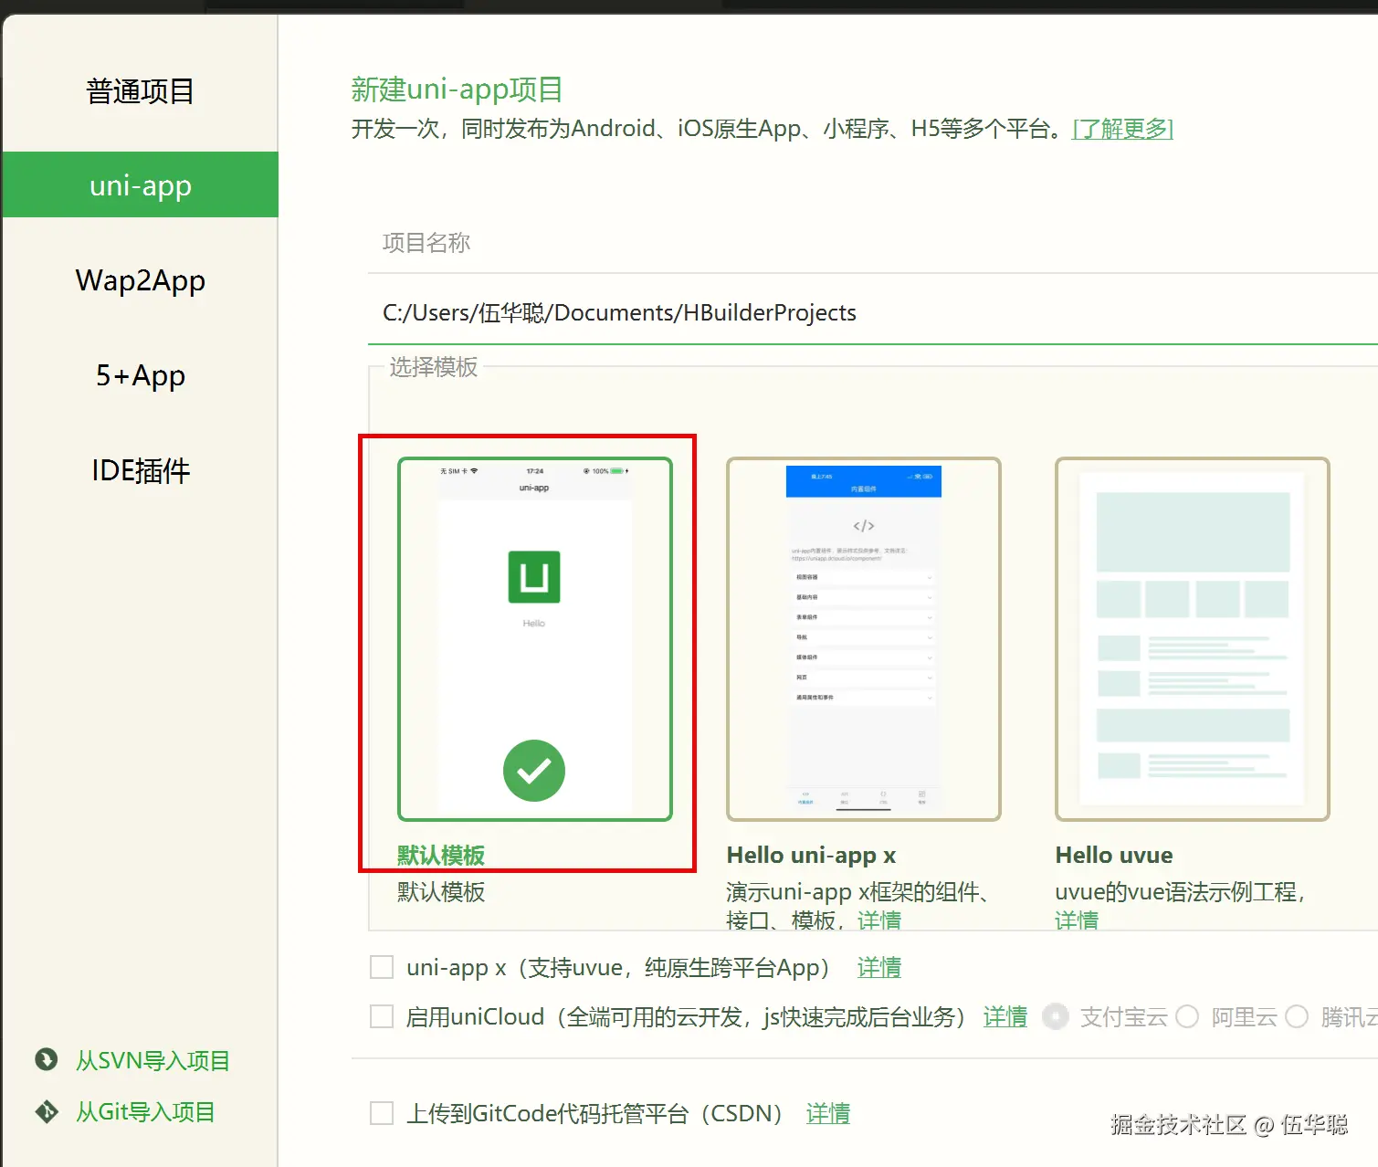1378x1167 pixels.
Task: Click the Hello uni-app x title text
Action: (x=811, y=855)
